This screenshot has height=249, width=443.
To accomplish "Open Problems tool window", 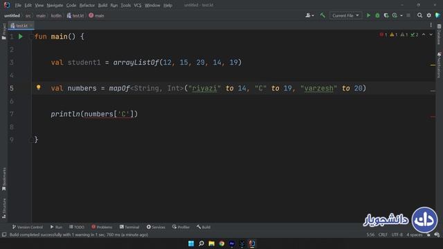I will 102,227.
